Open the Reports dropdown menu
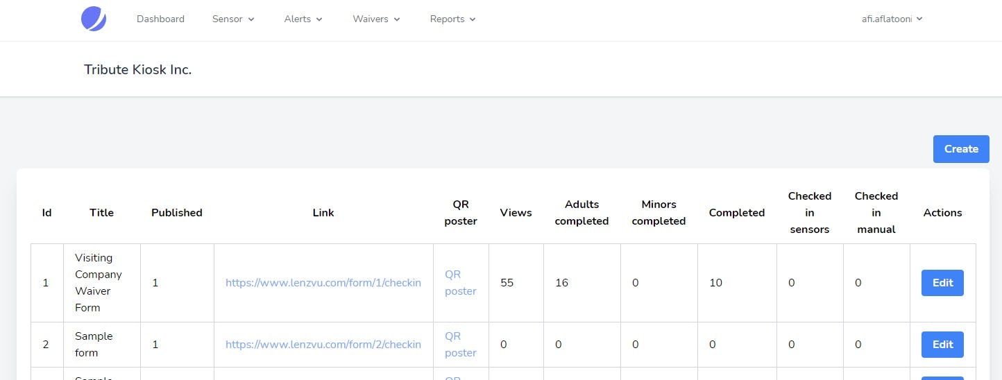 click(x=452, y=19)
